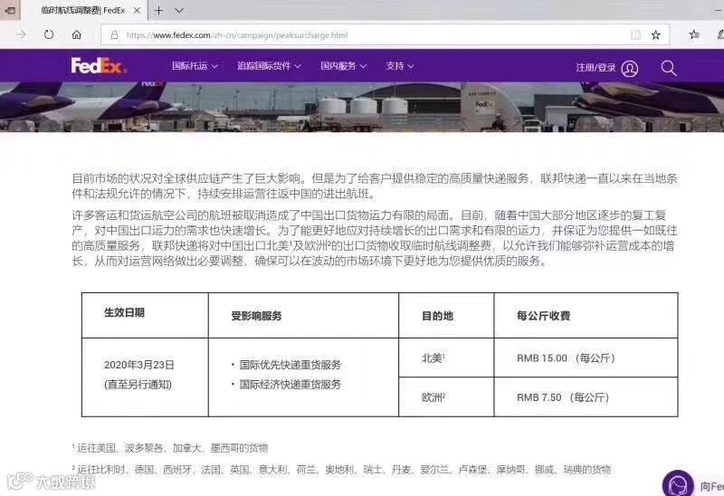Click the (直至另行通知) text
This screenshot has width=724, height=496.
pyautogui.click(x=138, y=385)
